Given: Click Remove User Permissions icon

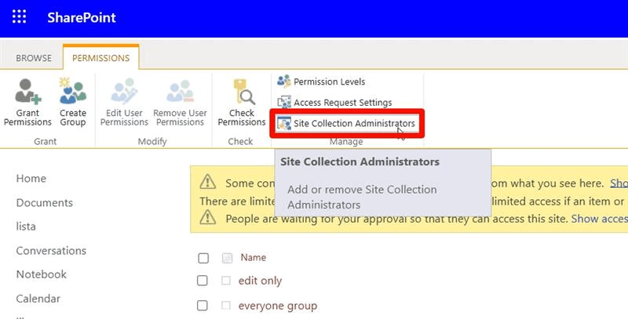Looking at the screenshot, I should [181, 92].
